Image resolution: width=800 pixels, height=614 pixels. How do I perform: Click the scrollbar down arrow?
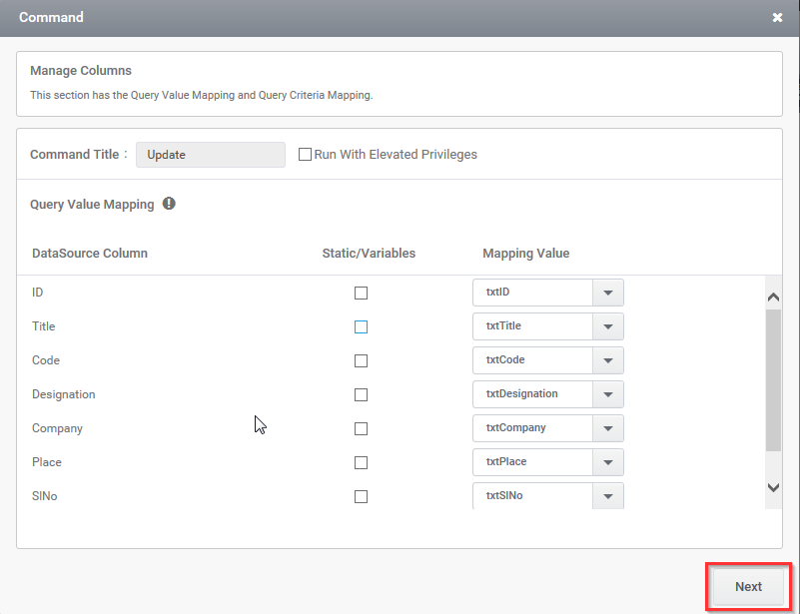(x=773, y=487)
